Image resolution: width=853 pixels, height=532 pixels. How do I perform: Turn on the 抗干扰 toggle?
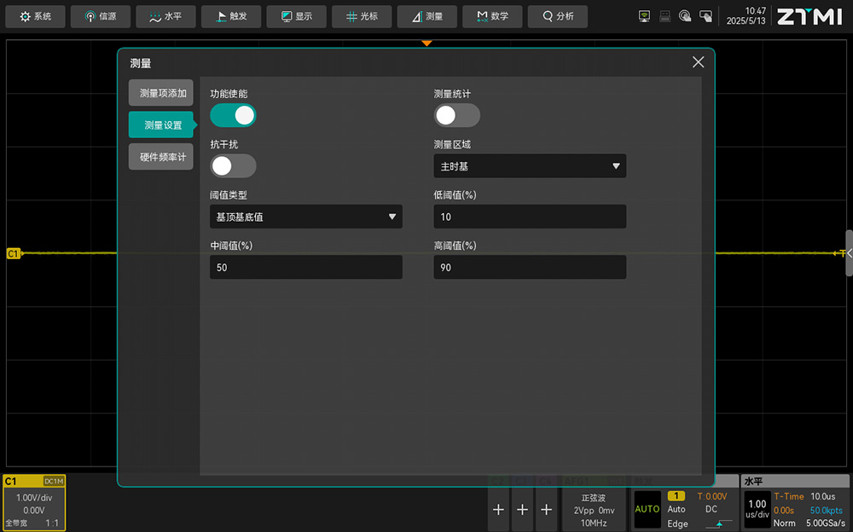tap(233, 165)
